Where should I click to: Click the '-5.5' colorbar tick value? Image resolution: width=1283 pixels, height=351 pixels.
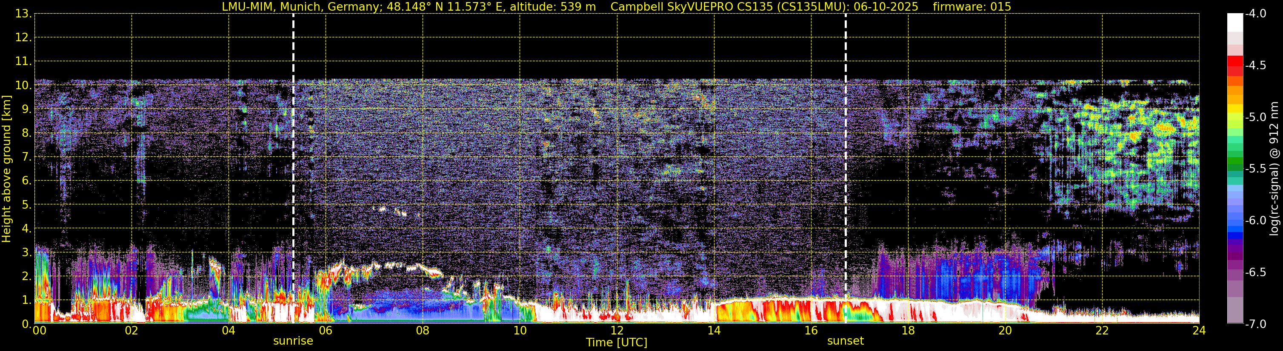1255,169
